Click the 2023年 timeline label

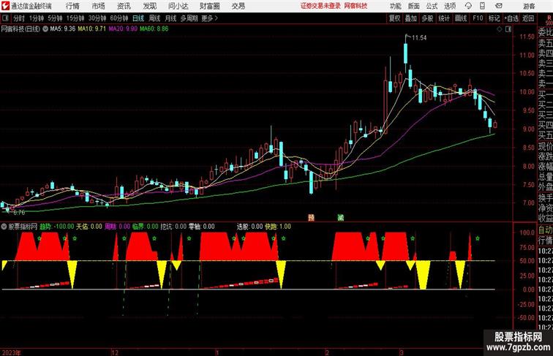point(11,352)
